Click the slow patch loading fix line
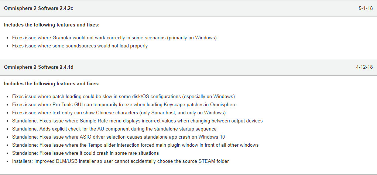The image size is (377, 175). coord(123,96)
